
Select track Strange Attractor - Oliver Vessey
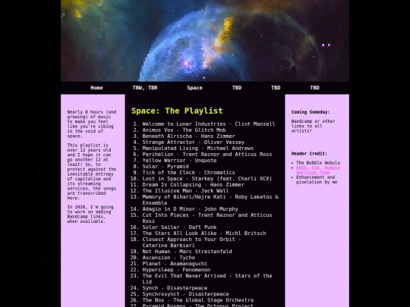(194, 143)
